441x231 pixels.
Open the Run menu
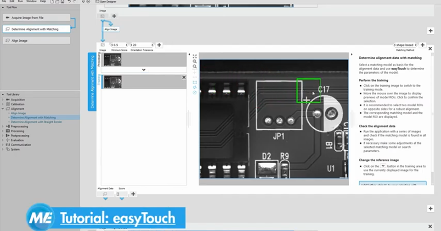pyautogui.click(x=20, y=1)
